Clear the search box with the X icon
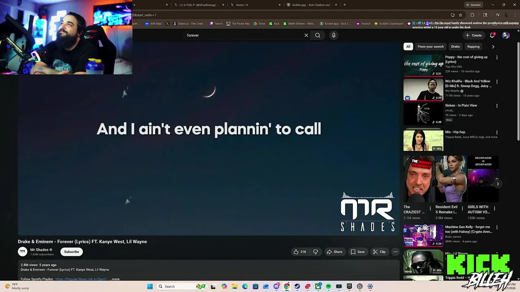This screenshot has width=520, height=292. click(x=306, y=35)
